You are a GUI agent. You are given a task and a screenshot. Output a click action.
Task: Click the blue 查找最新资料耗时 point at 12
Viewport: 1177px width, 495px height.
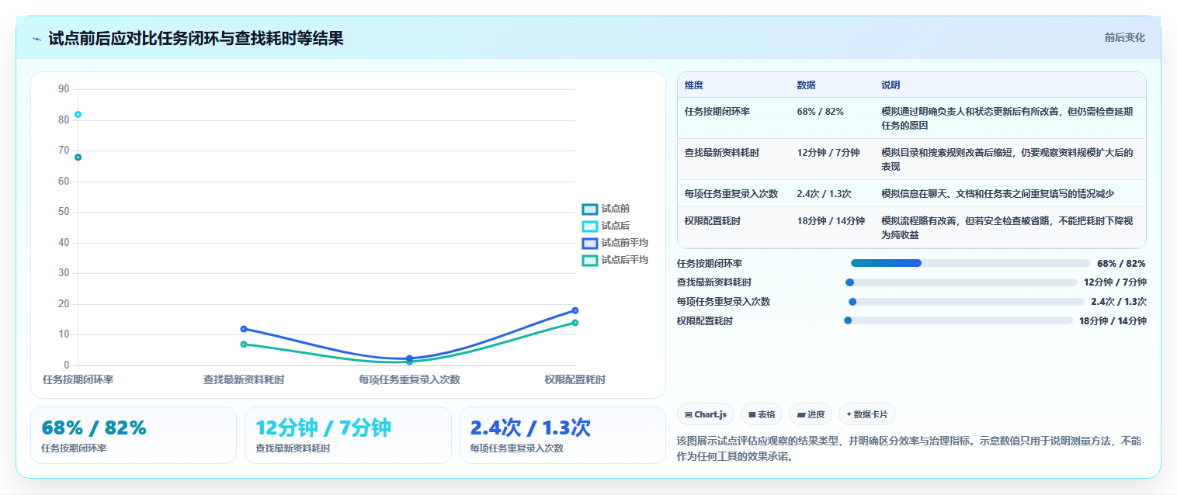tap(244, 329)
